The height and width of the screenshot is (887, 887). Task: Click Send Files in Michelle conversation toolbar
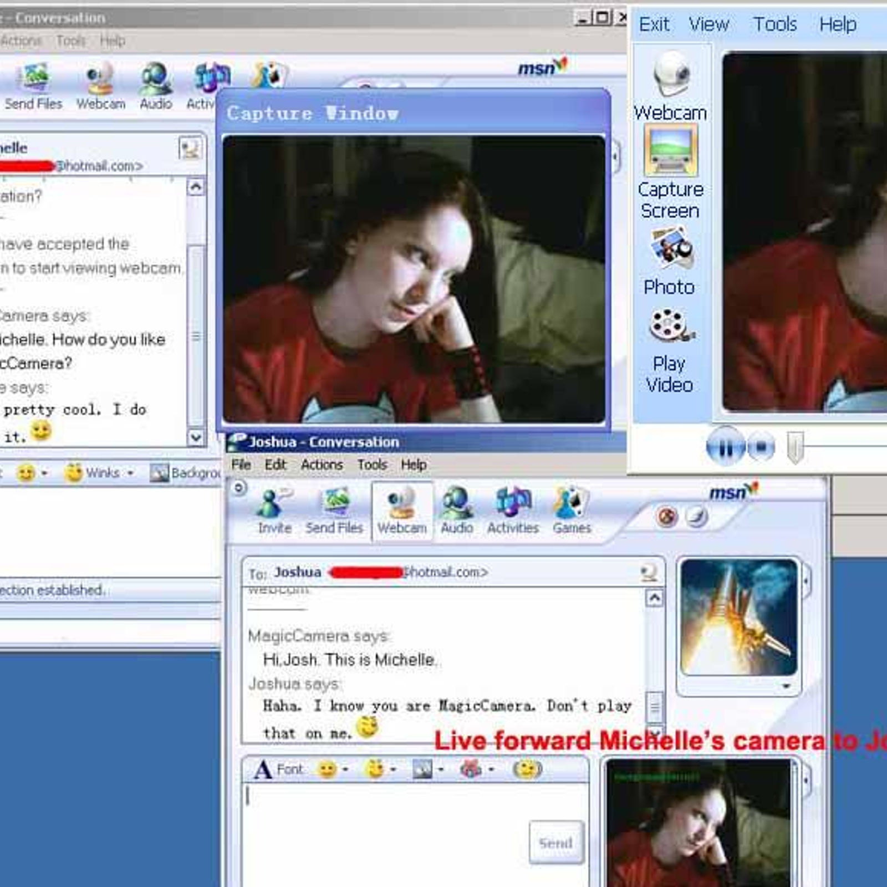coord(34,86)
